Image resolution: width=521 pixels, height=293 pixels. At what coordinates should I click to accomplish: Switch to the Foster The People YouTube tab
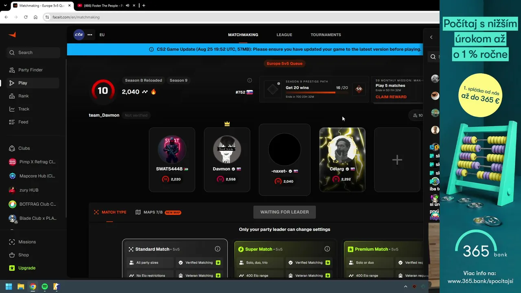point(103,6)
